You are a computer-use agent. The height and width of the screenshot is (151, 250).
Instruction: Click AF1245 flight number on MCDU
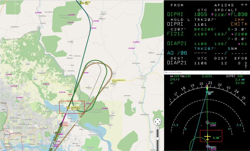point(224,5)
